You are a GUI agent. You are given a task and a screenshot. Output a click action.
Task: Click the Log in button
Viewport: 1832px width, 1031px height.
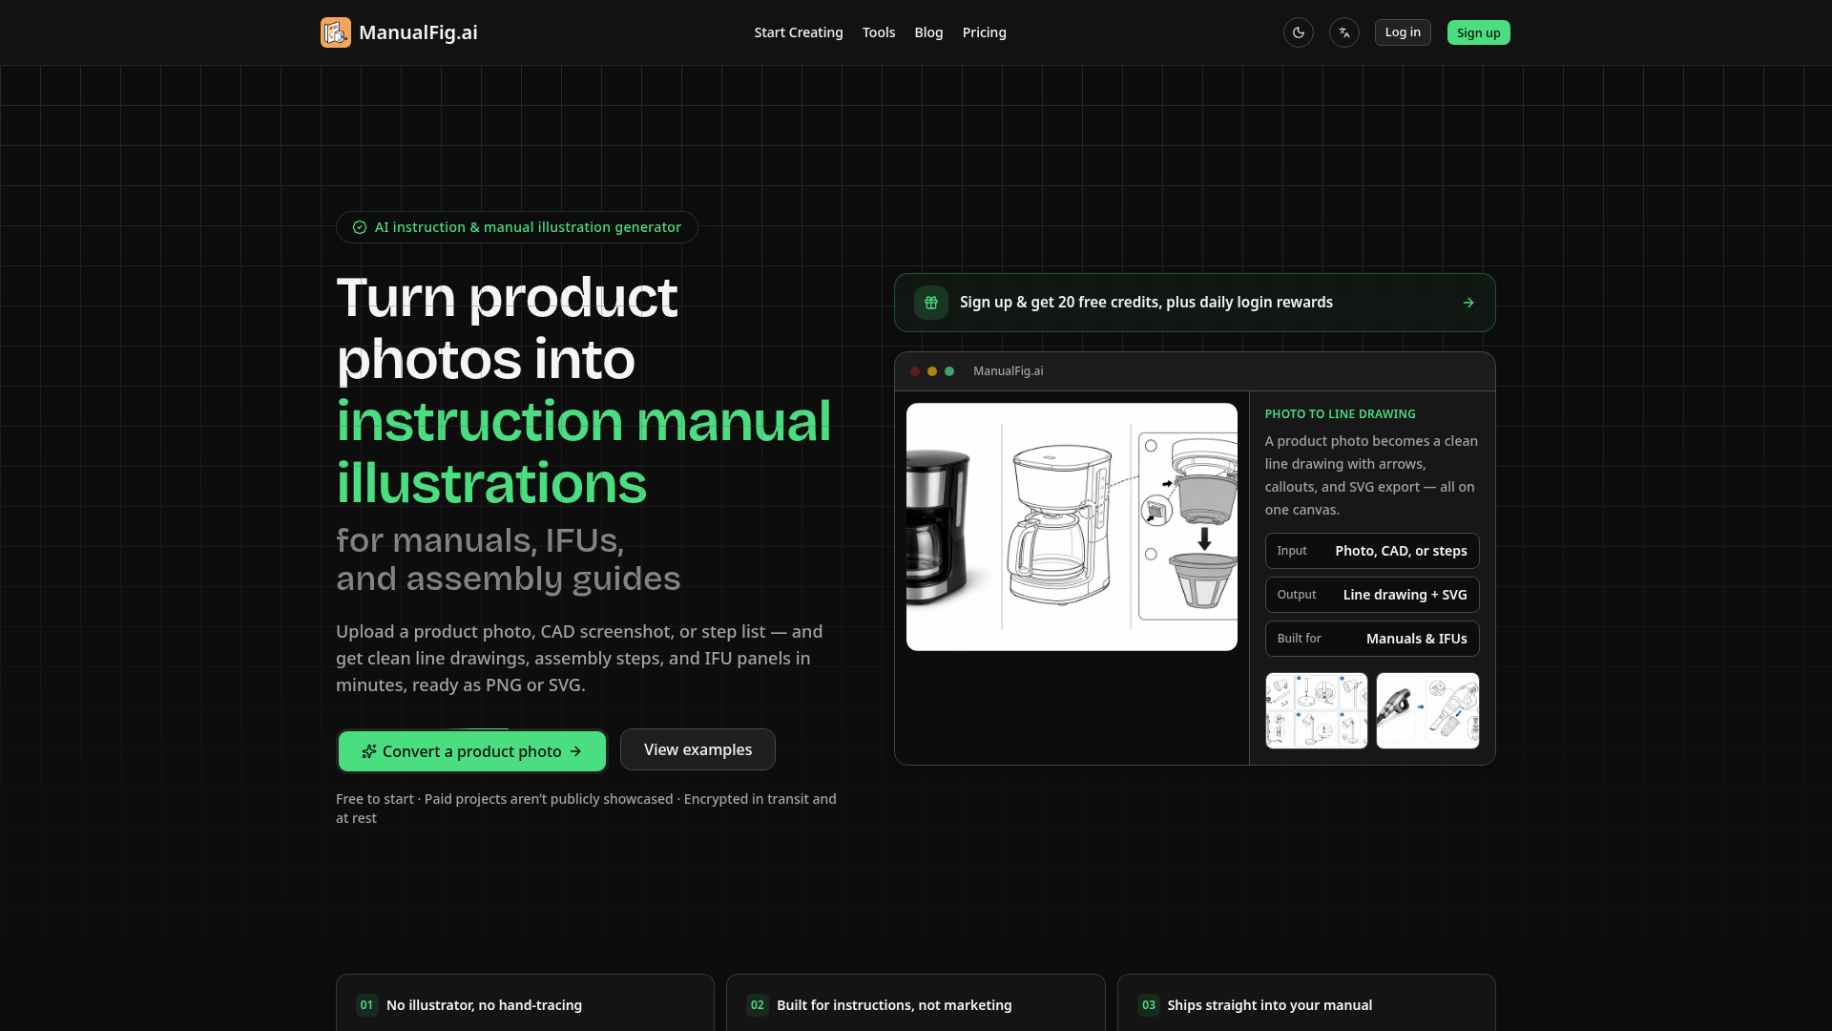1403,32
